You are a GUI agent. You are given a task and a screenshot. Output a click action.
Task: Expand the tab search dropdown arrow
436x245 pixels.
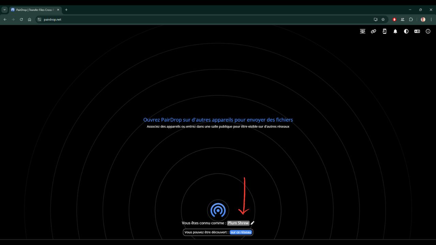coord(4,10)
